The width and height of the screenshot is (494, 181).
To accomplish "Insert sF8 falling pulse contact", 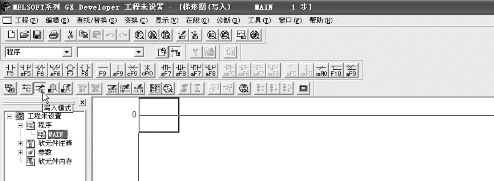I will [x=181, y=70].
